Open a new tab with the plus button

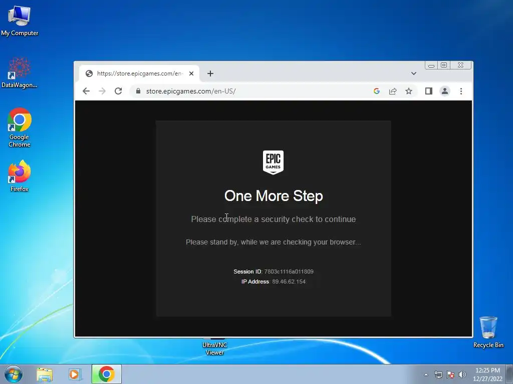210,73
